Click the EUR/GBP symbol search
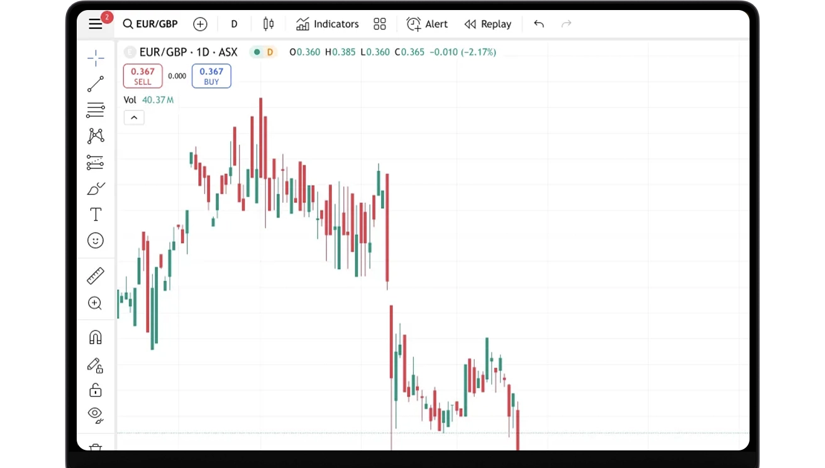This screenshot has height=468, width=825. pyautogui.click(x=150, y=24)
